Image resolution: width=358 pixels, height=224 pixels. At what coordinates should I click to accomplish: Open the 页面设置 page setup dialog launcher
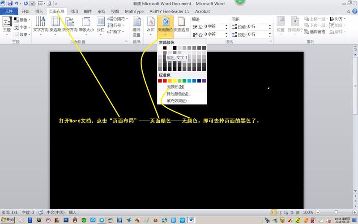coord(126,41)
